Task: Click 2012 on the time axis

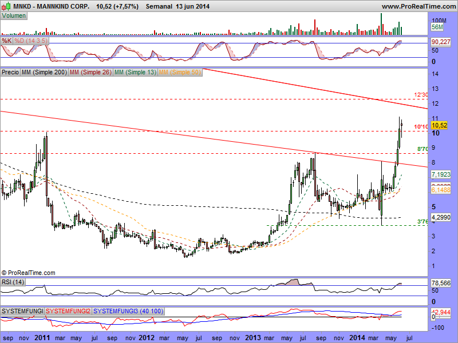Action: point(147,338)
